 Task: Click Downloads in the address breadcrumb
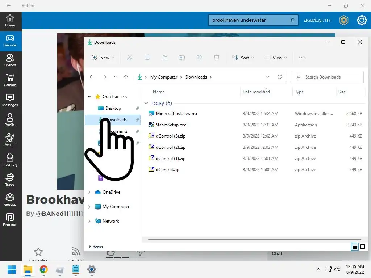(x=196, y=77)
